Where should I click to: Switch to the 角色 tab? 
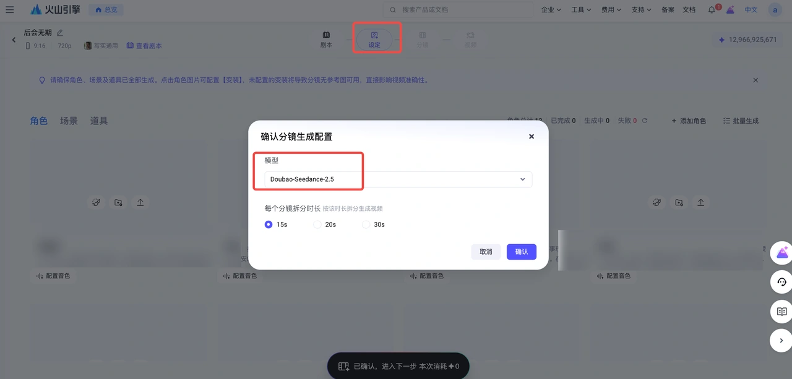click(x=39, y=121)
